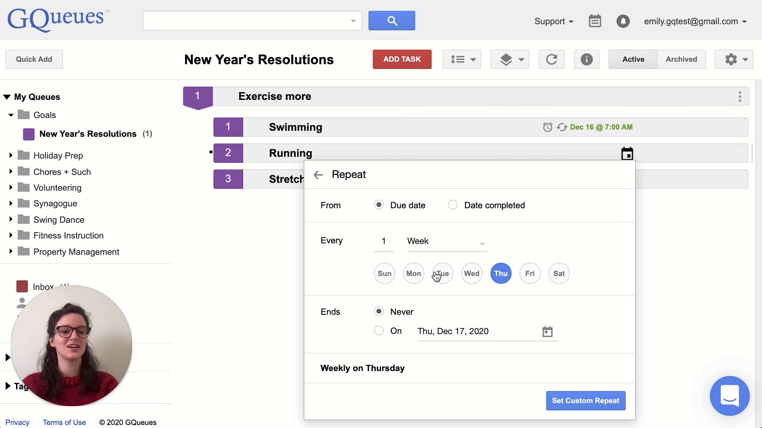Open the agenda calendar icon in header
Viewport: 762px width, 428px height.
point(595,21)
